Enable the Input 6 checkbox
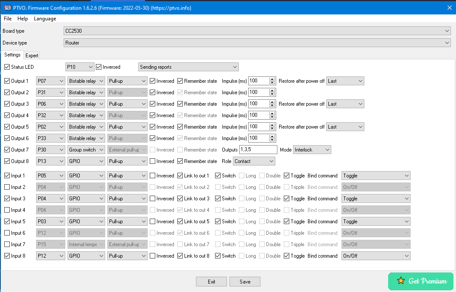 (x=7, y=233)
